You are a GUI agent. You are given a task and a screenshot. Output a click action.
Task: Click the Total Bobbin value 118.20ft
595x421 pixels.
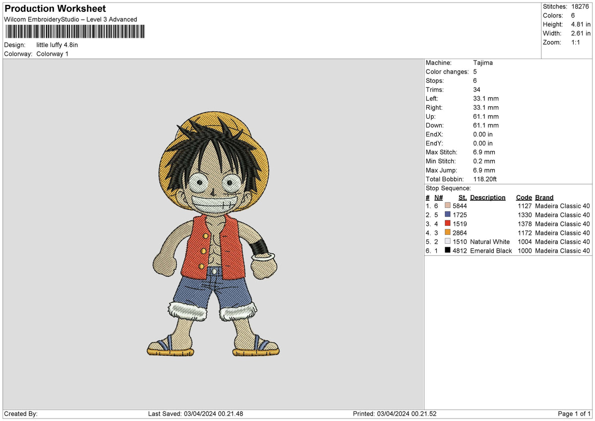pyautogui.click(x=485, y=179)
